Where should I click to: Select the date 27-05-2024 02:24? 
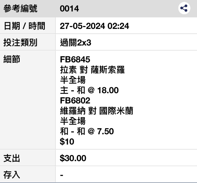[x=94, y=26]
